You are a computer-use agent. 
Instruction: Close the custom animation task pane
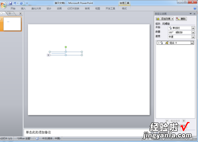[x=194, y=14]
